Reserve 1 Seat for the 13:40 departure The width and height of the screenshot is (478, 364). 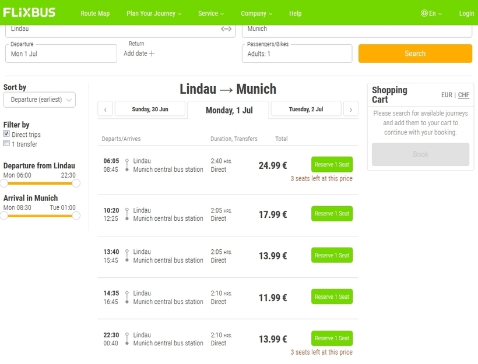click(x=332, y=255)
